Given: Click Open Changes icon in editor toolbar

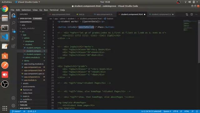Looking at the screenshot, I should coord(187,14).
